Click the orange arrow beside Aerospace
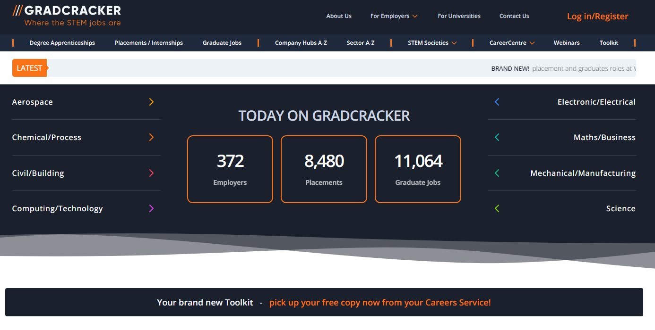 [x=151, y=102]
